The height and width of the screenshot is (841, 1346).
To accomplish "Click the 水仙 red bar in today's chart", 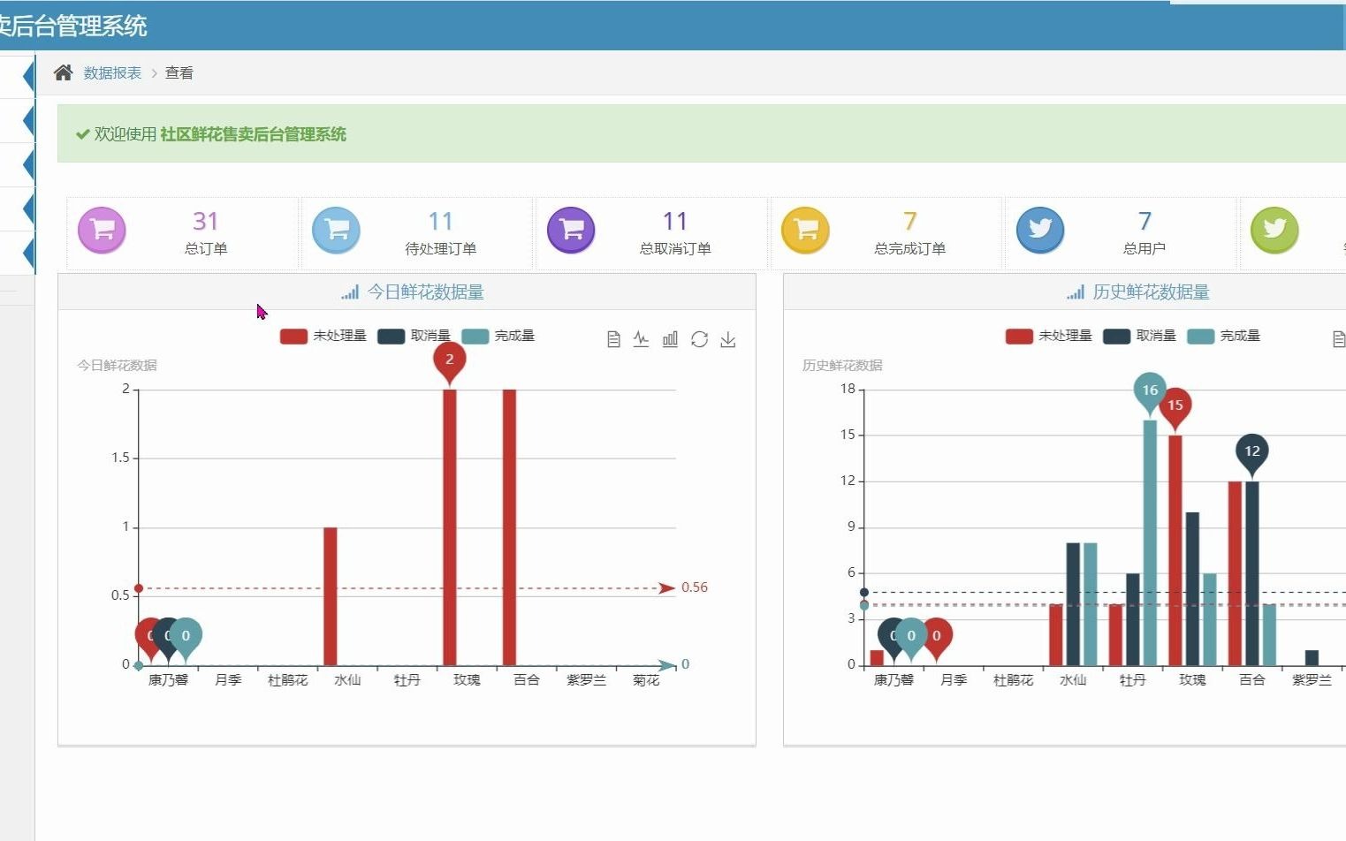I will click(330, 596).
